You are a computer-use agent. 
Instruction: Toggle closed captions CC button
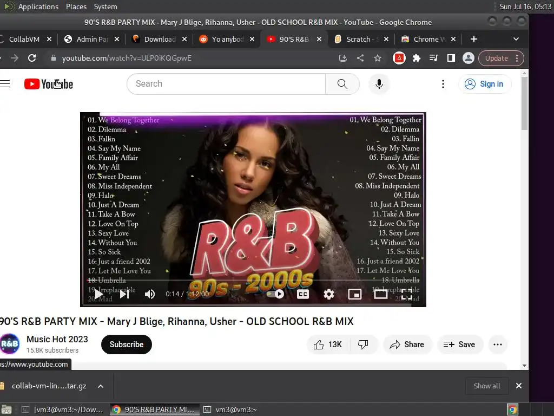303,294
